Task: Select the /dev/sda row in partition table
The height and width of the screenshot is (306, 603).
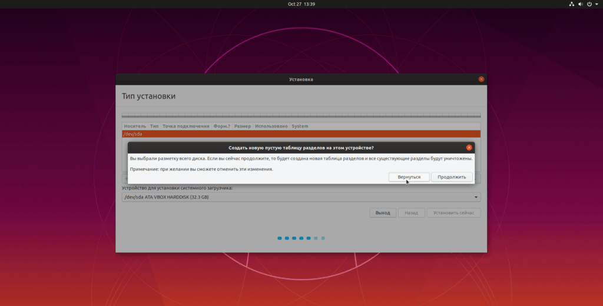Action: tap(301, 134)
